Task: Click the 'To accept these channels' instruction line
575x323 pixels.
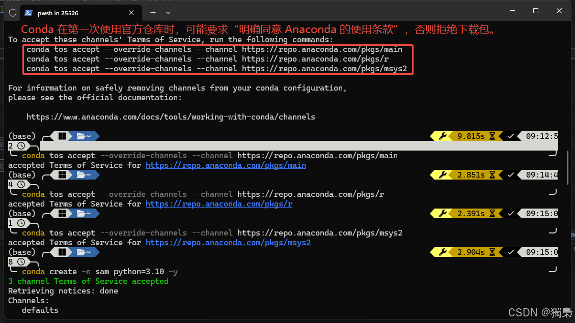Action: [171, 40]
